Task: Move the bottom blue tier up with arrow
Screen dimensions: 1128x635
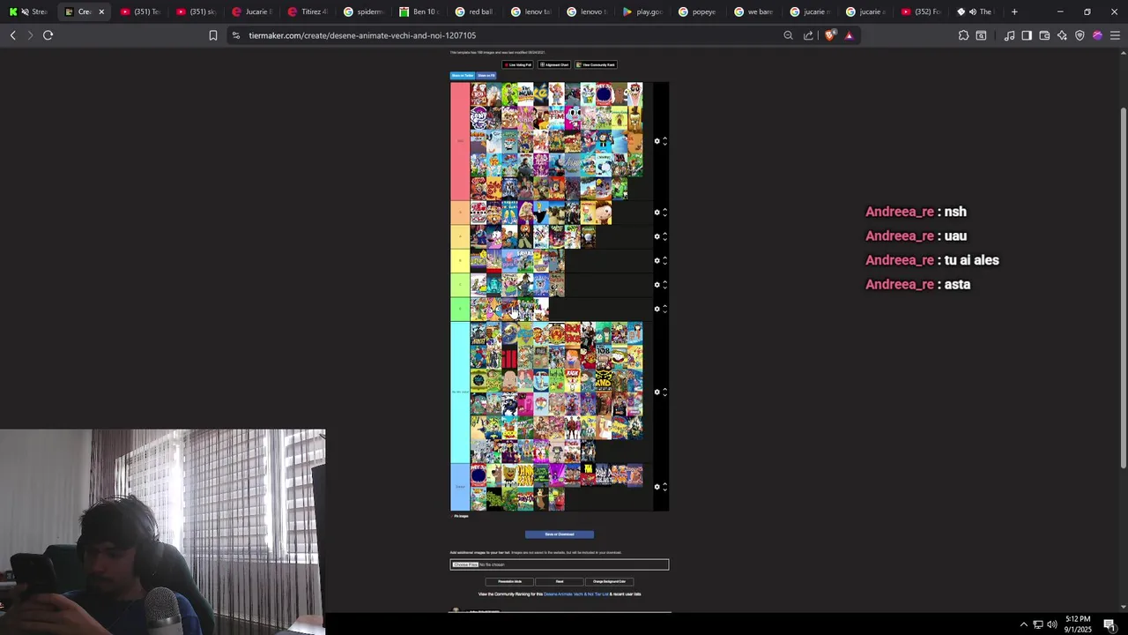Action: (x=664, y=484)
